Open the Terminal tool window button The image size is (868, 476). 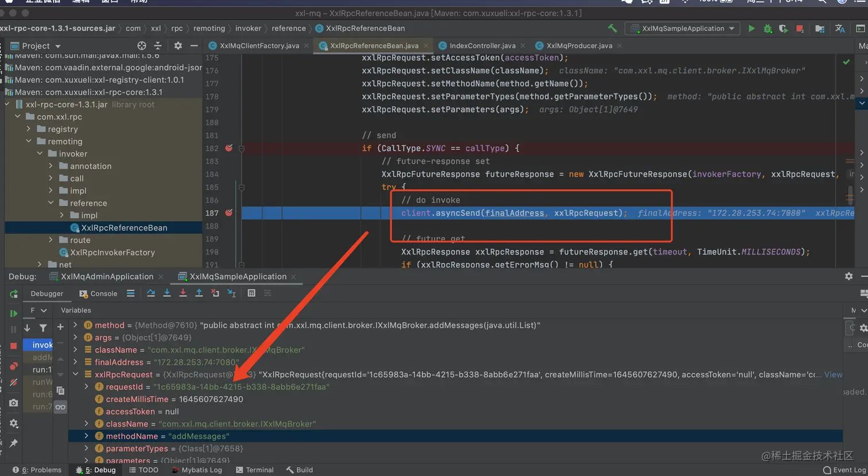[254, 470]
